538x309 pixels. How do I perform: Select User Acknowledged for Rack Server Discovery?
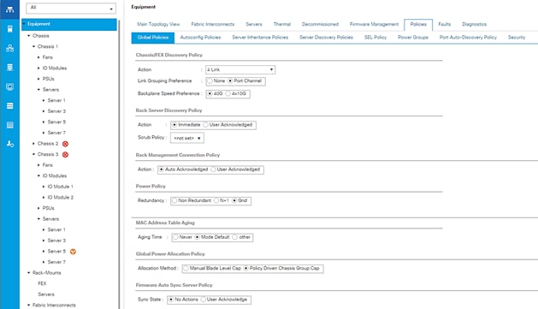click(205, 125)
